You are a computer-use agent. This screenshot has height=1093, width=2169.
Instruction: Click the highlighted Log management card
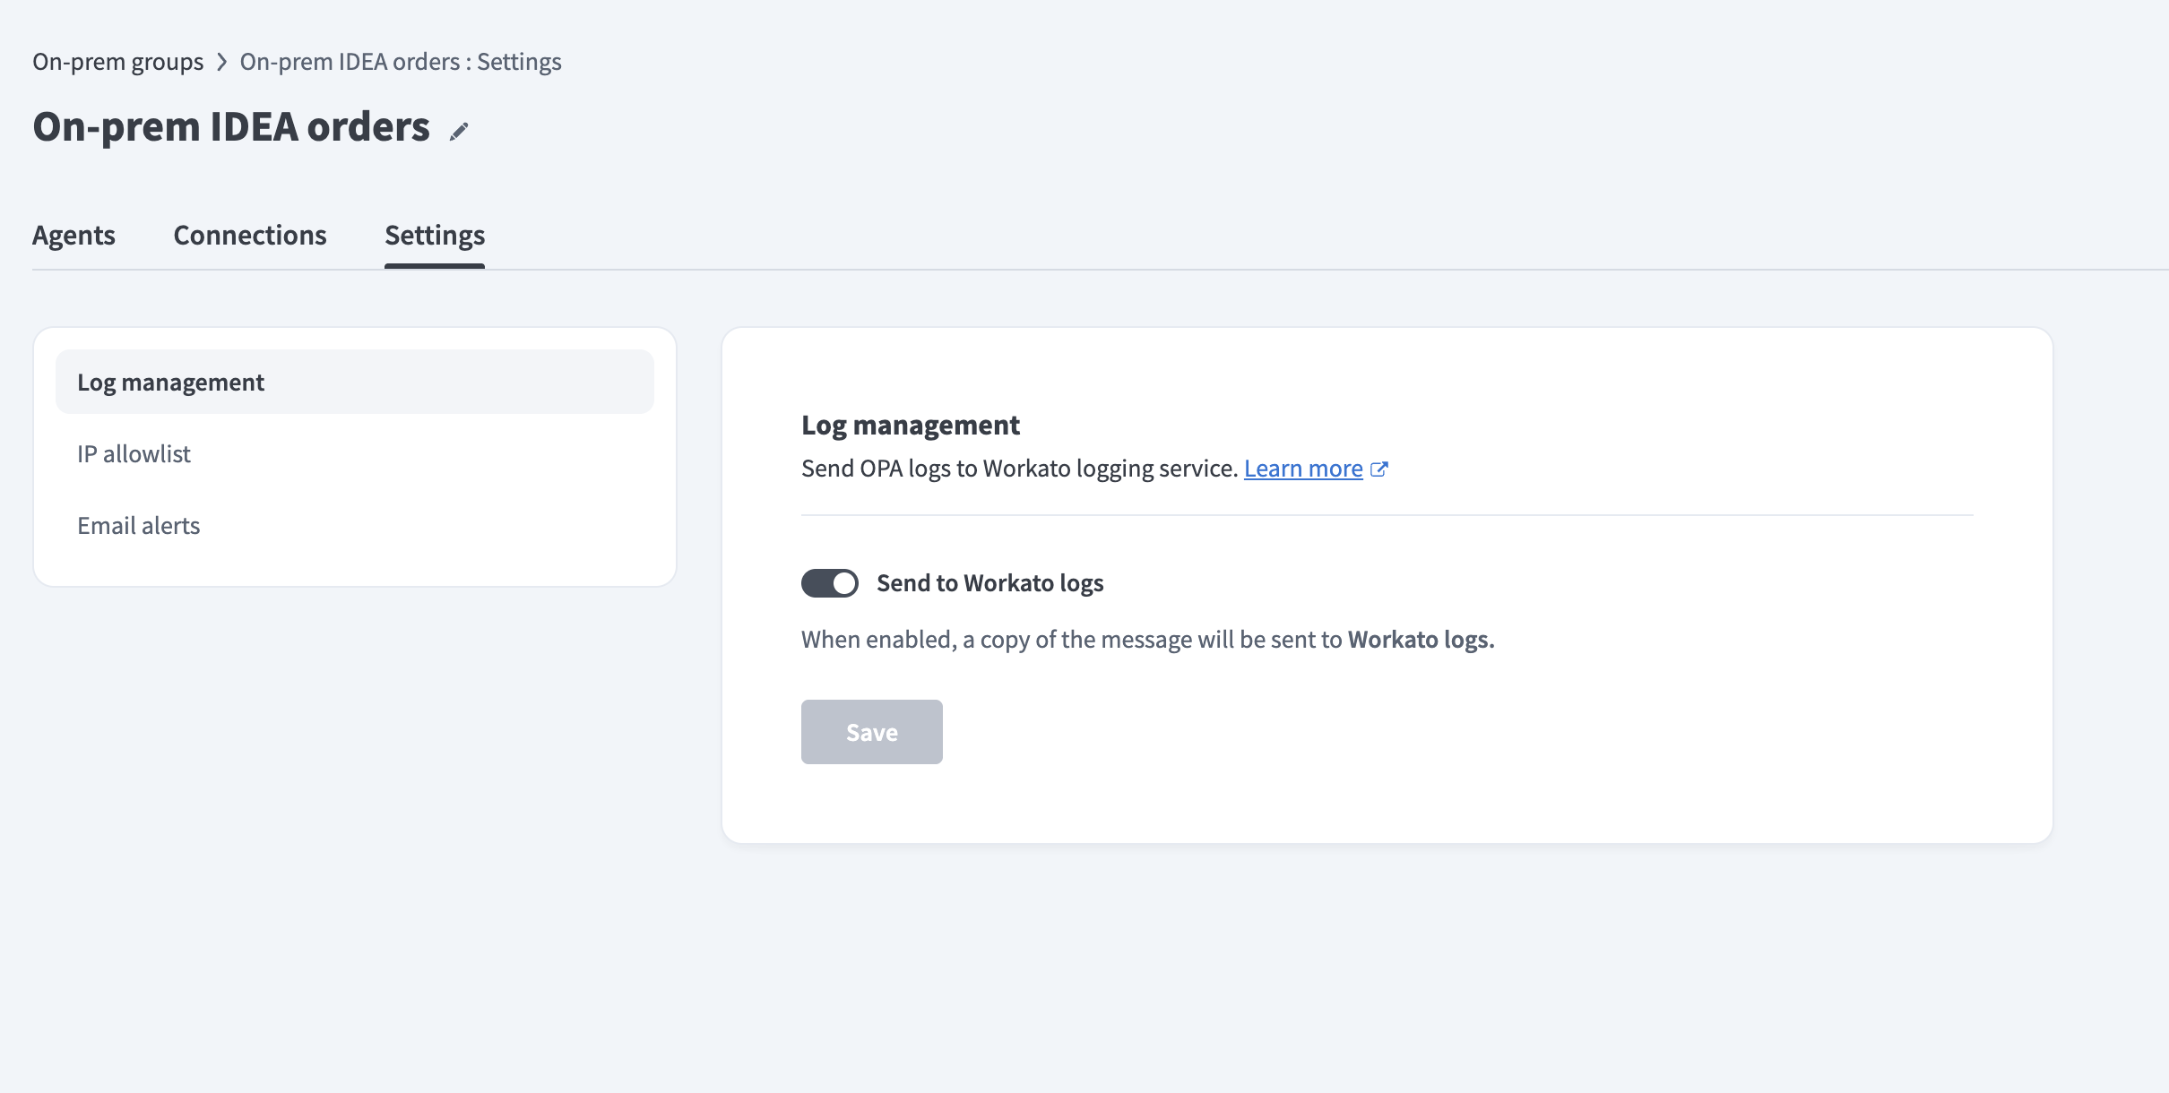[355, 381]
